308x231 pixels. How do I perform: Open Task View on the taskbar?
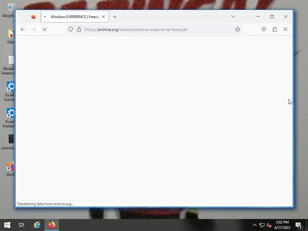22,225
